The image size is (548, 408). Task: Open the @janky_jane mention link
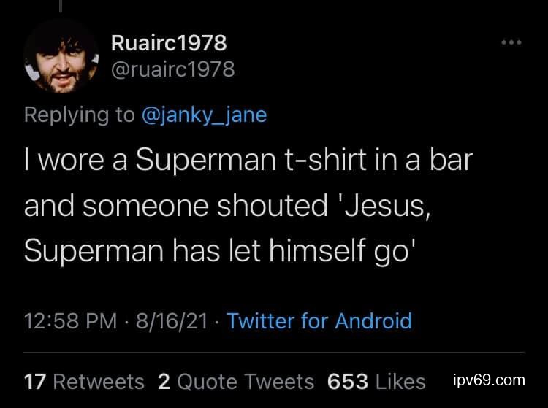(203, 115)
